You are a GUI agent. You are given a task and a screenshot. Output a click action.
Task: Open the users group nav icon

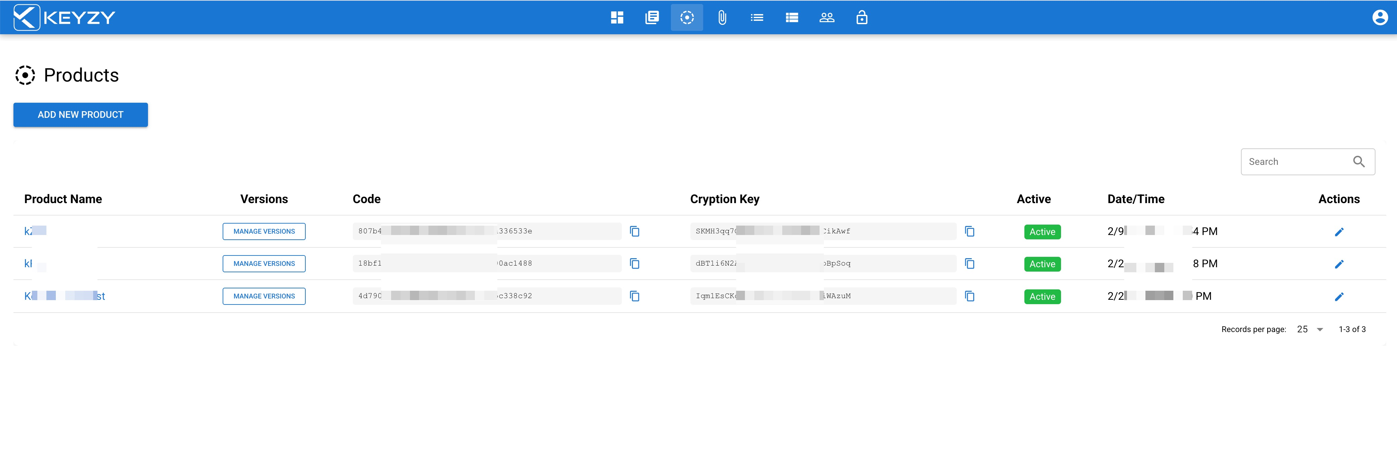pos(827,18)
